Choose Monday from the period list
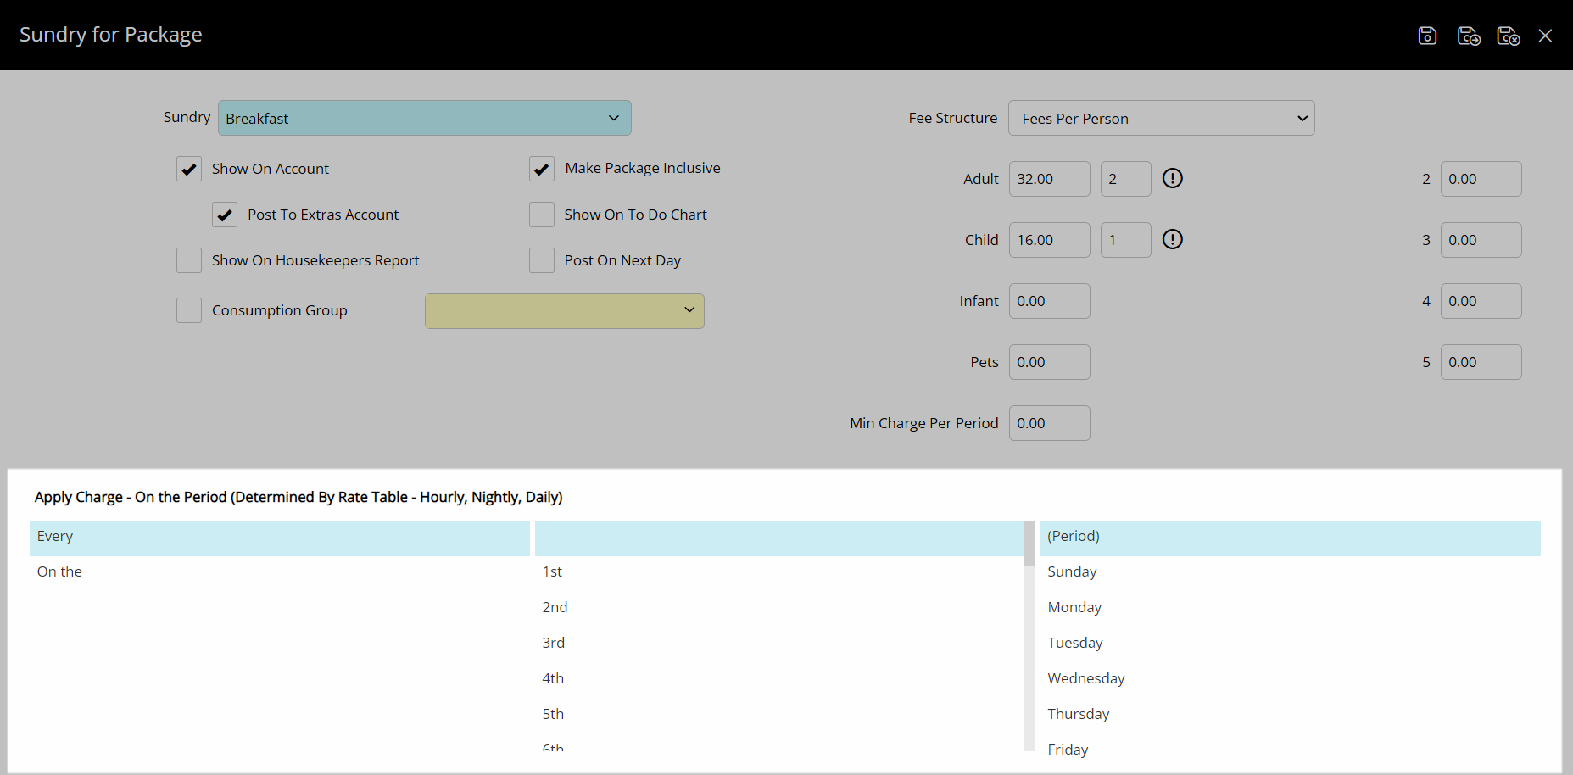Image resolution: width=1573 pixels, height=775 pixels. pyautogui.click(x=1074, y=607)
